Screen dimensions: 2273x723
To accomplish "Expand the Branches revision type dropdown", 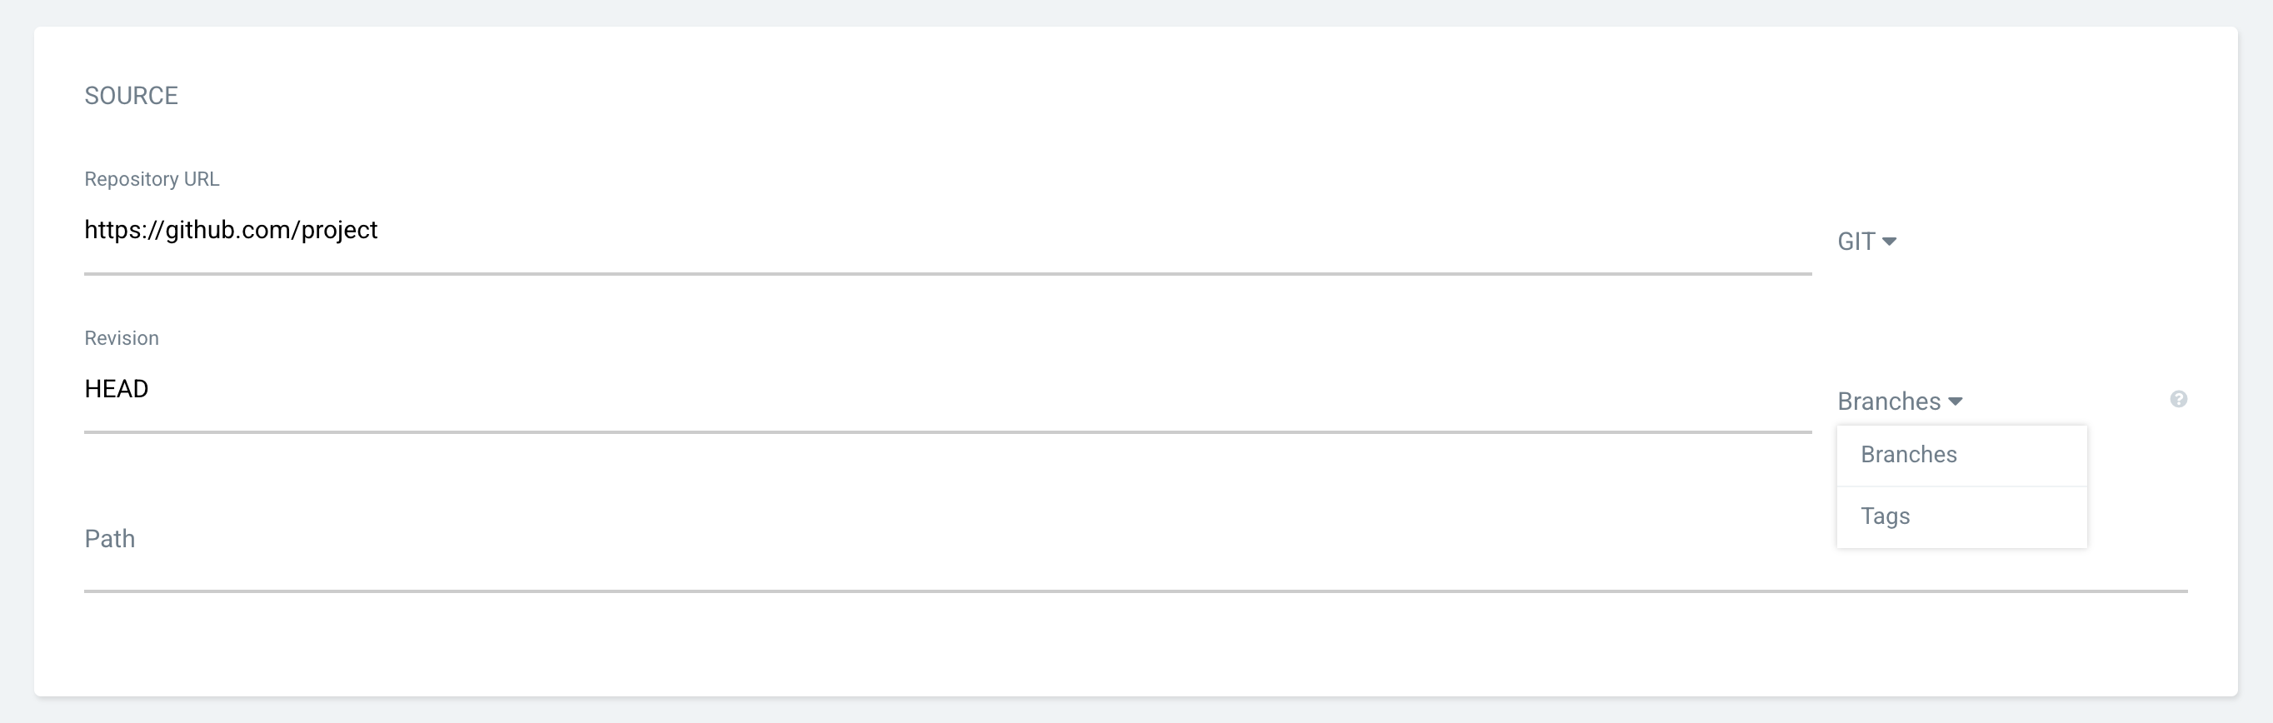I will pos(1900,401).
